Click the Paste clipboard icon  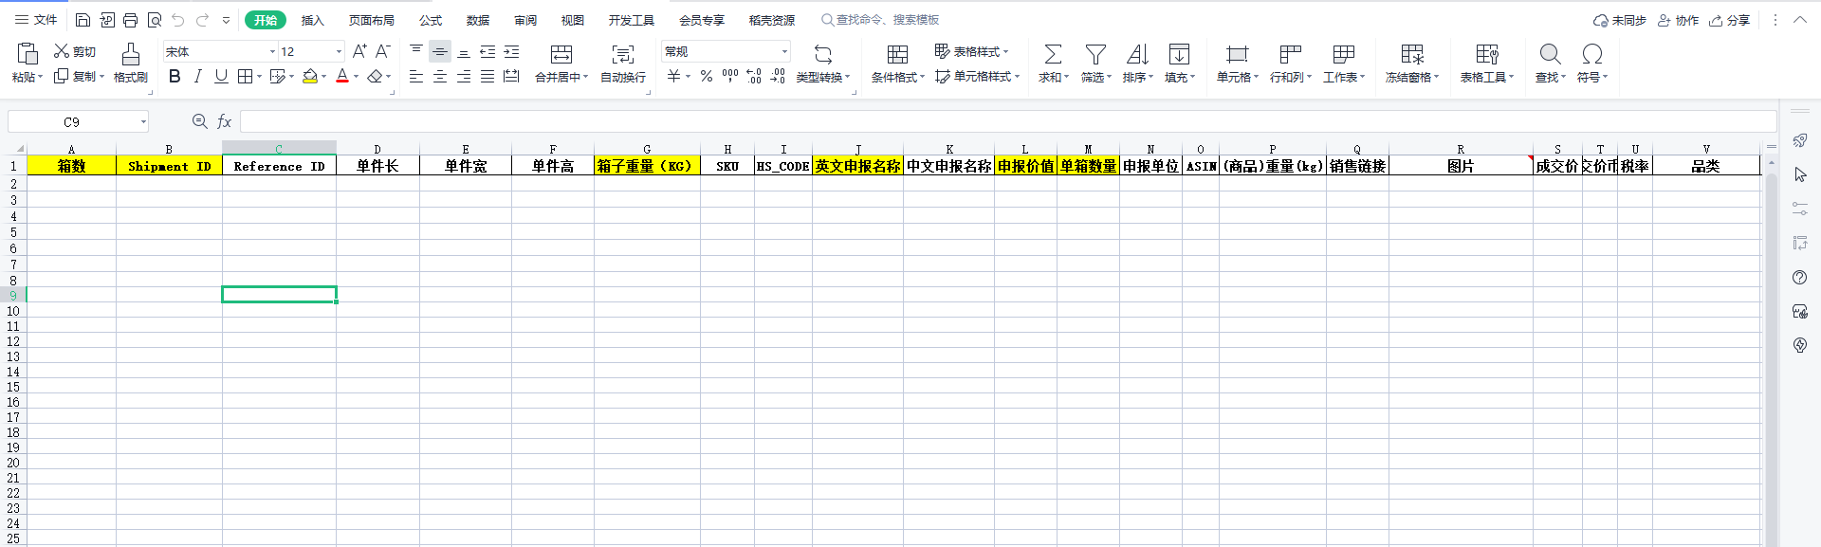[x=28, y=53]
